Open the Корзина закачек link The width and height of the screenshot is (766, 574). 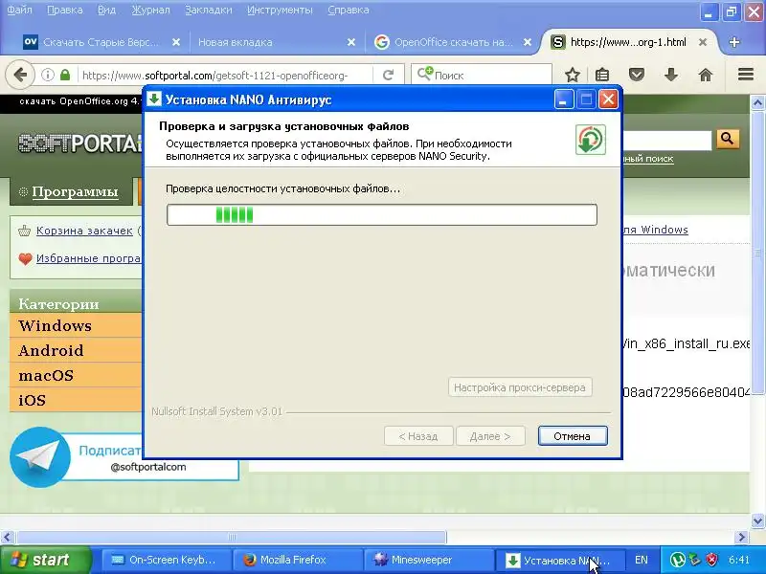(84, 231)
